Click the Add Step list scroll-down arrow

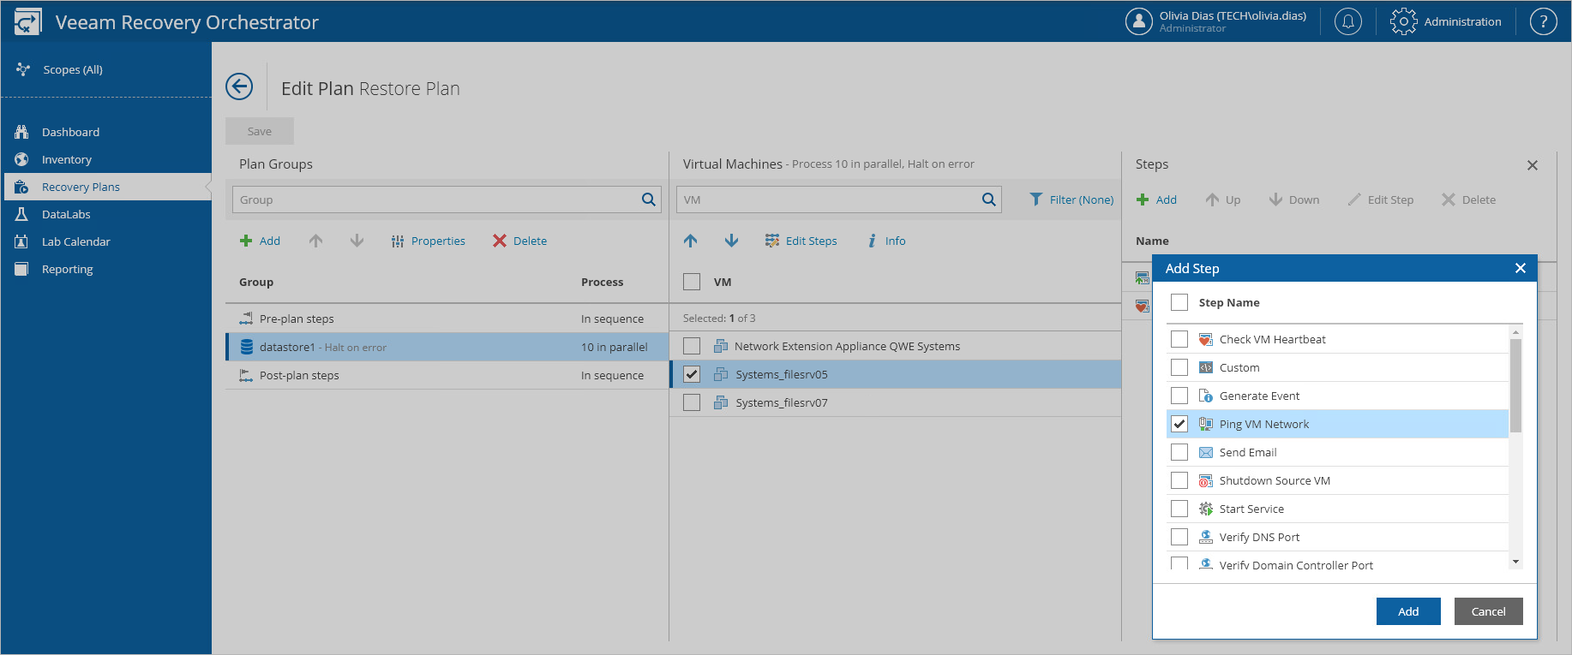1515,563
